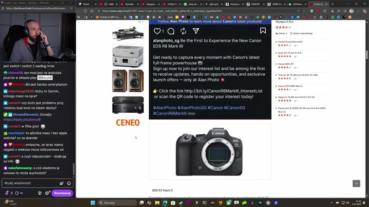
Task: Open the Windows Start menu
Action: pyautogui.click(x=93, y=203)
